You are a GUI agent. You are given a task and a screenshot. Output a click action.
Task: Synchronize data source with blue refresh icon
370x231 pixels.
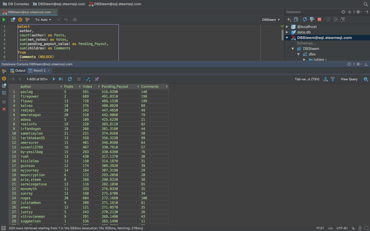click(305, 20)
